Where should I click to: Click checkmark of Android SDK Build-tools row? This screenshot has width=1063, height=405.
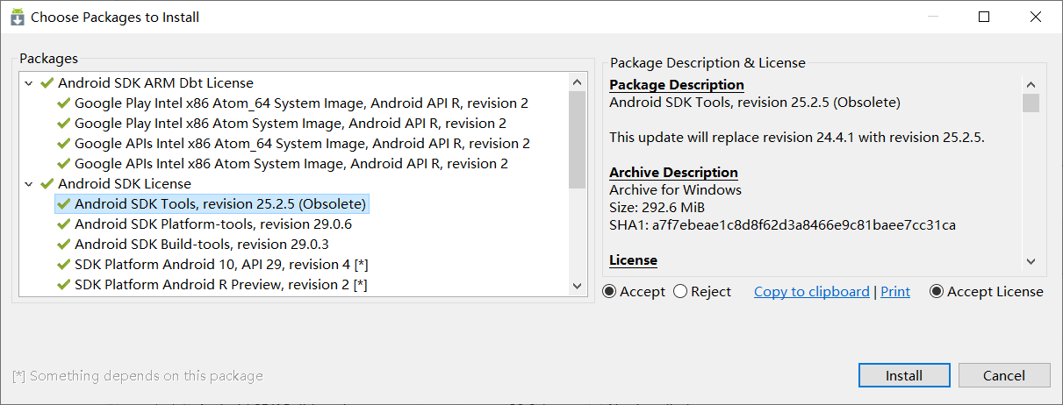[x=64, y=245]
